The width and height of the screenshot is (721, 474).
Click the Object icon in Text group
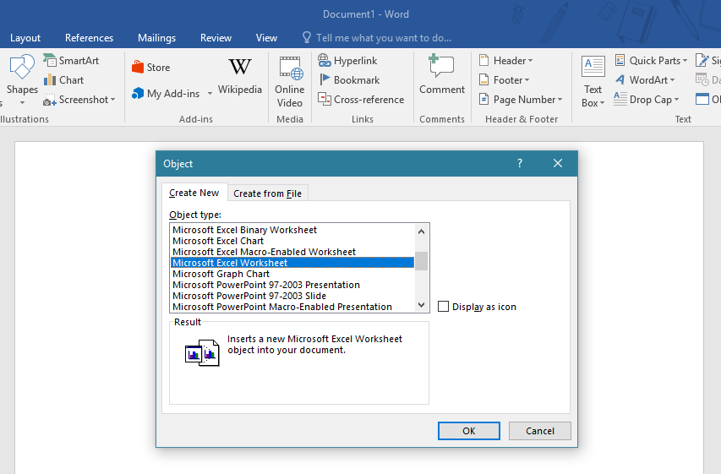[x=702, y=100]
